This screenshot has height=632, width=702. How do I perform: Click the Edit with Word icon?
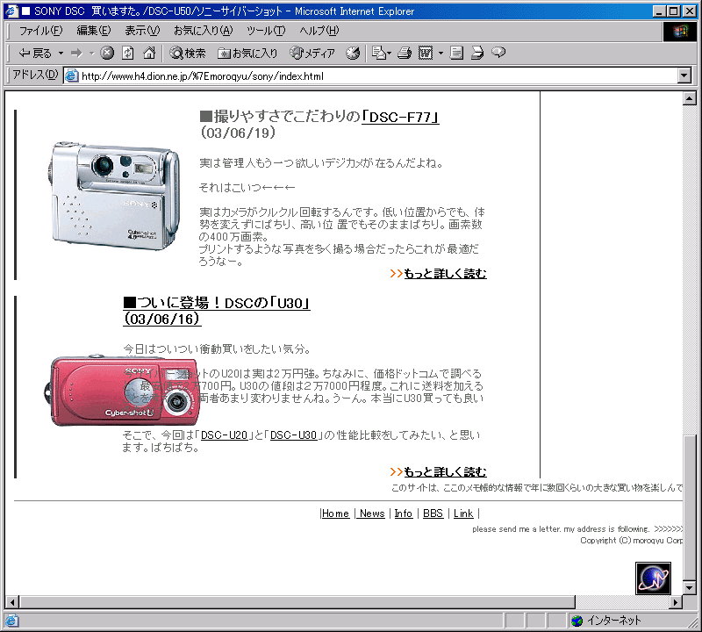coord(426,54)
